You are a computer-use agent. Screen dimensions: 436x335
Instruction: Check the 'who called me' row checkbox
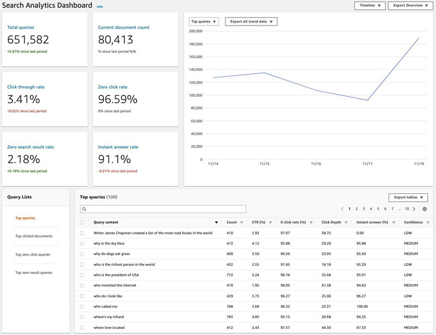82,306
